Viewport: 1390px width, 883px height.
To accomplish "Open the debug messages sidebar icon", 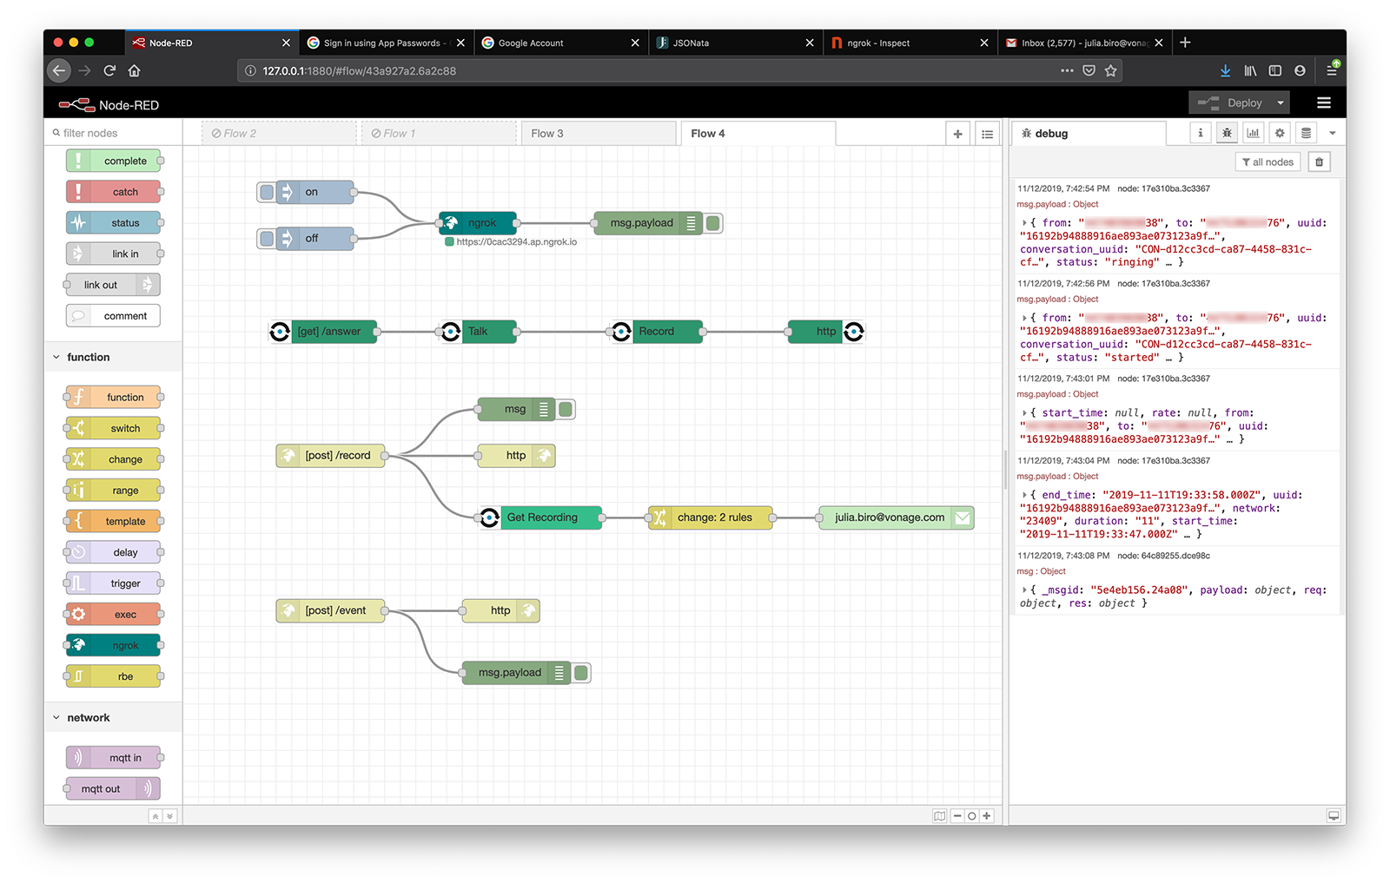I will (x=1227, y=133).
